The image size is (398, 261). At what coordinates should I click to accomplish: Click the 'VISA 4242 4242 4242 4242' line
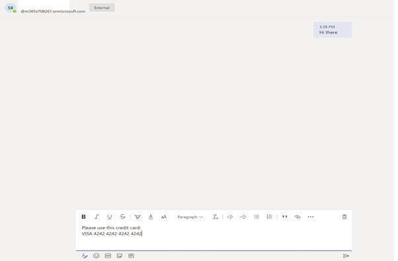pos(112,233)
